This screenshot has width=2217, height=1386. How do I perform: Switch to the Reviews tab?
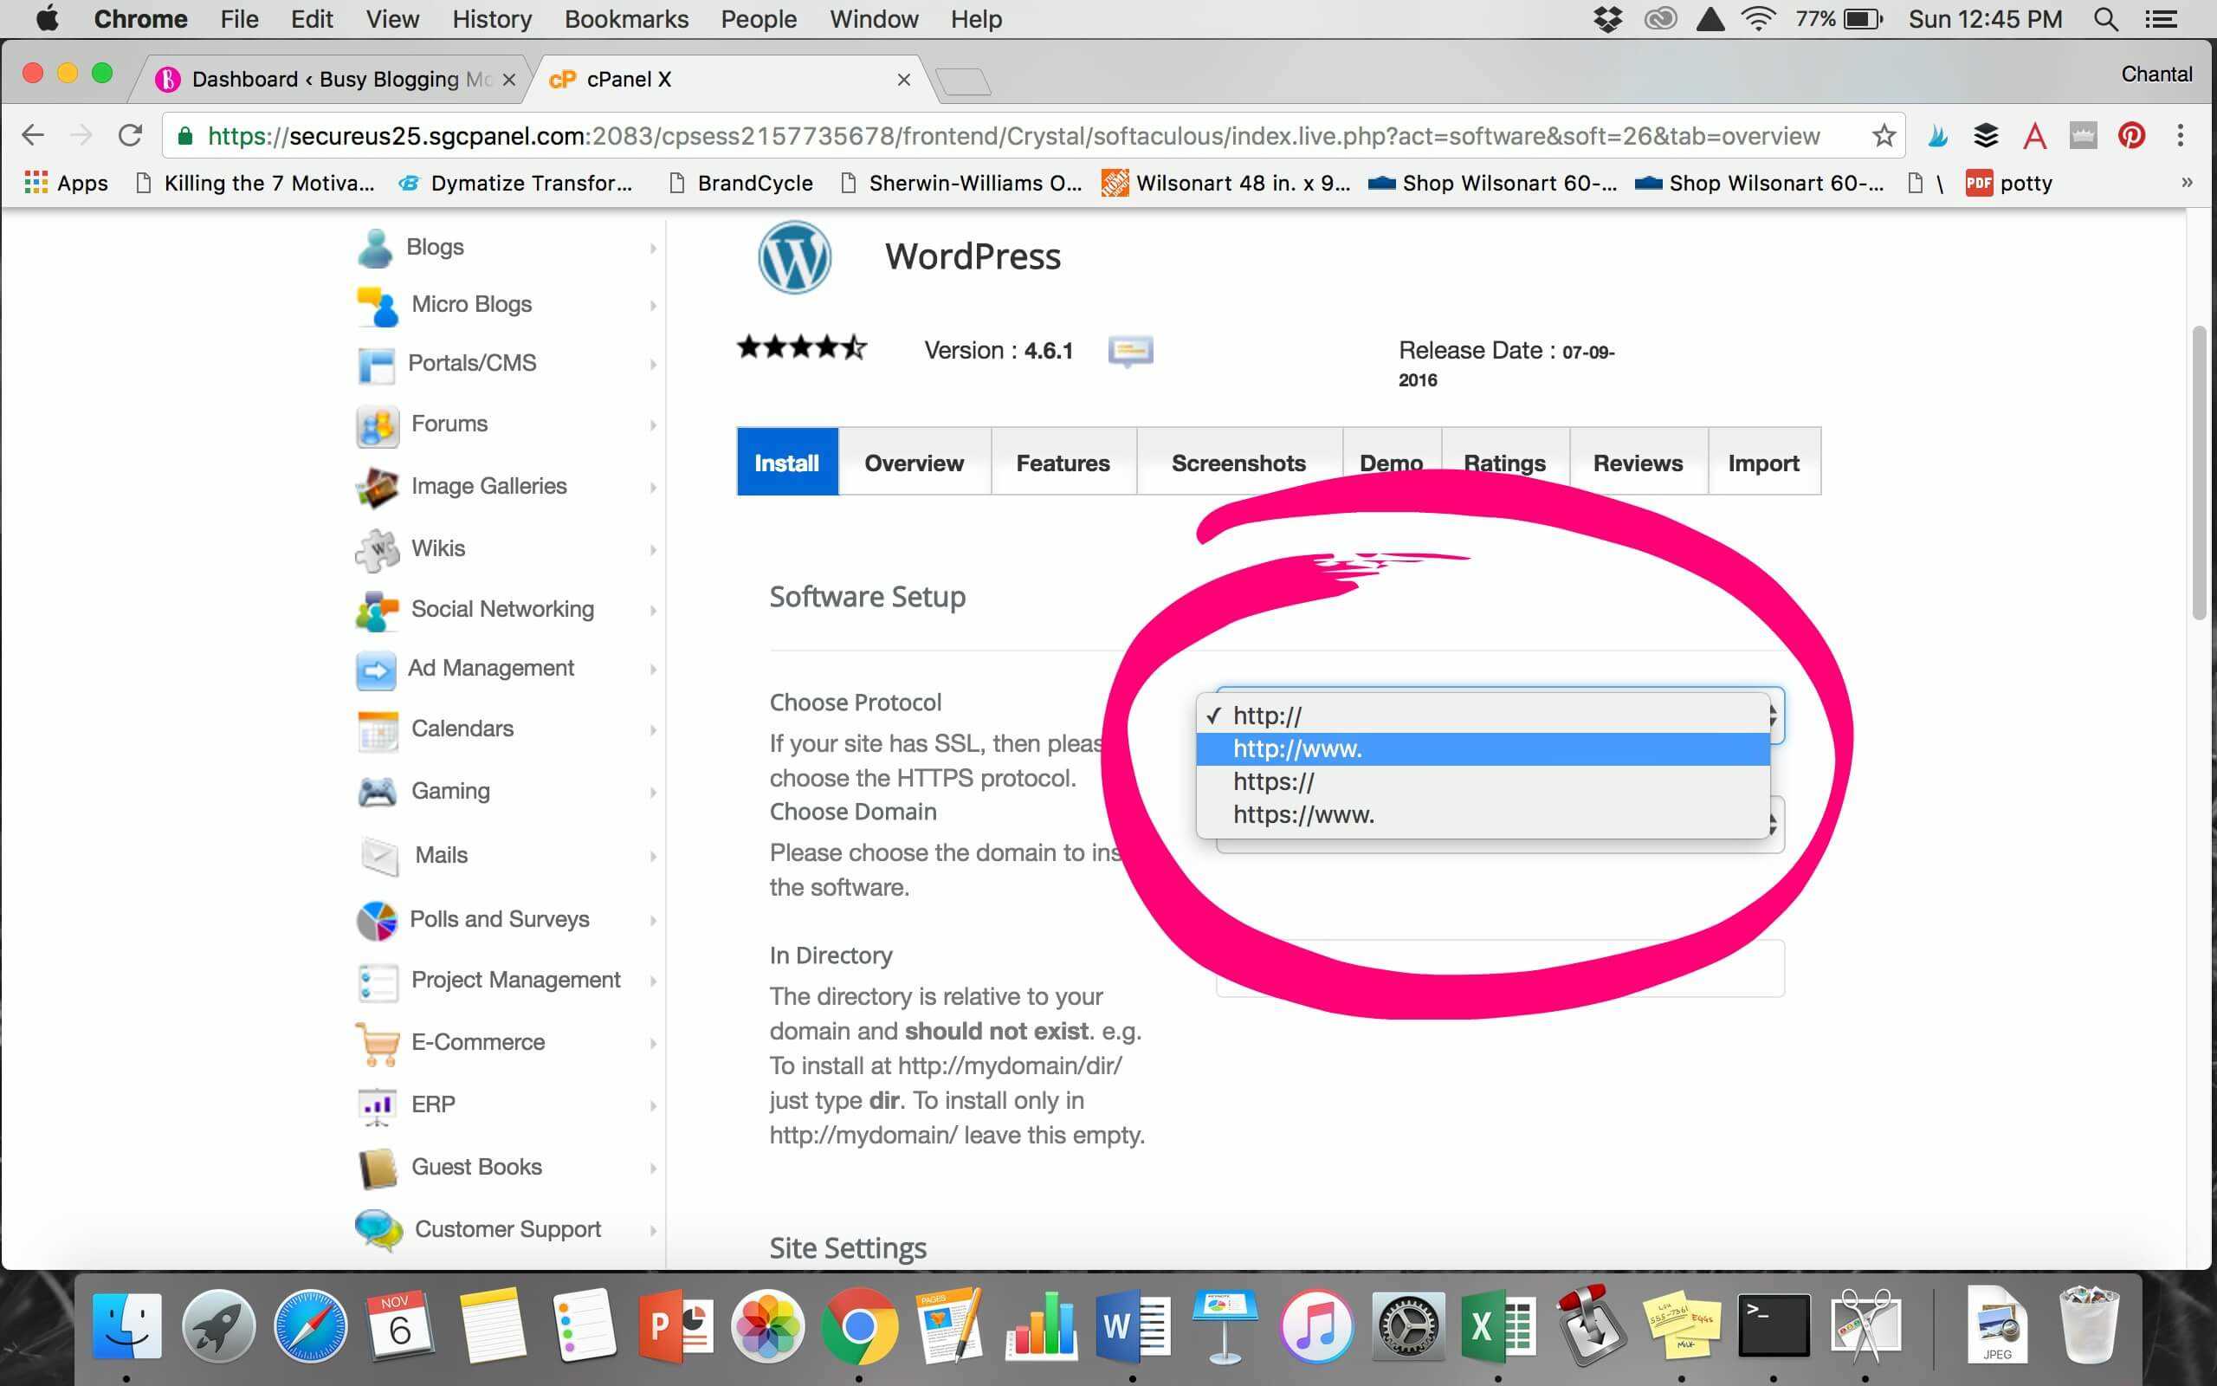click(x=1638, y=462)
